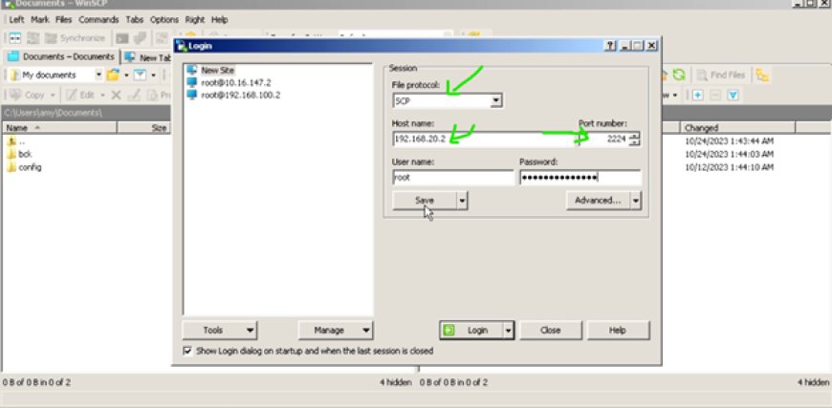Click the User name field

click(x=452, y=178)
